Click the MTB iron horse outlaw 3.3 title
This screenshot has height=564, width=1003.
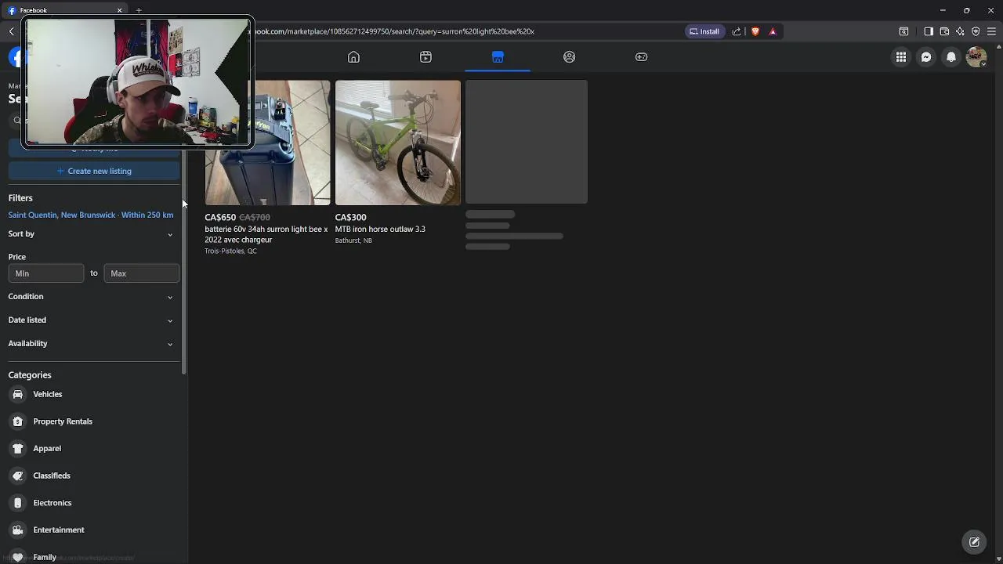[x=380, y=229]
